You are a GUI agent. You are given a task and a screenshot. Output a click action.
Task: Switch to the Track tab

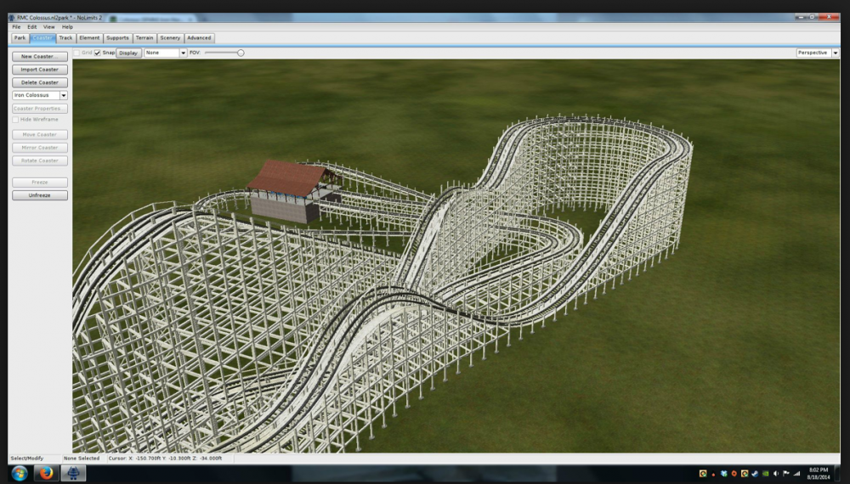(65, 38)
